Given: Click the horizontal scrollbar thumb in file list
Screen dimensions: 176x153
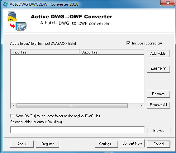Looking at the screenshot, I should tap(72, 105).
